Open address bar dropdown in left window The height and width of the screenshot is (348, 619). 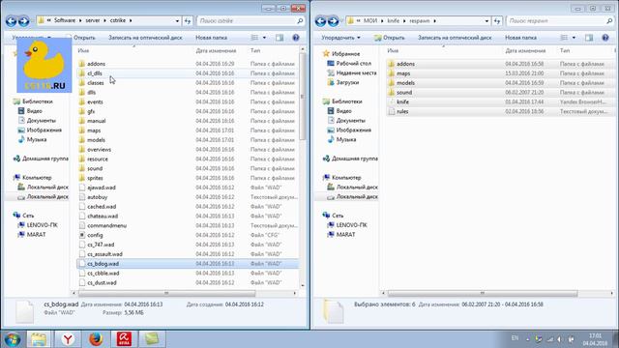click(x=177, y=21)
